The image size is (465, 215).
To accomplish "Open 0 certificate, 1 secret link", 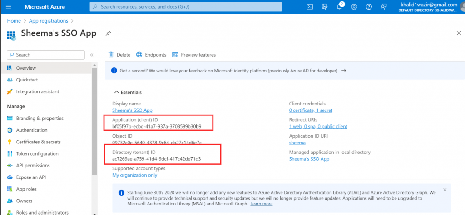I will [x=311, y=110].
